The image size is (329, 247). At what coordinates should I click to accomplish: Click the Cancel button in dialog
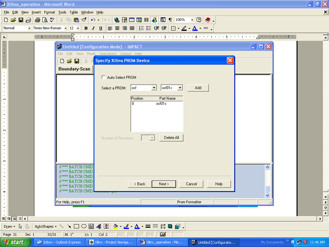pyautogui.click(x=191, y=184)
